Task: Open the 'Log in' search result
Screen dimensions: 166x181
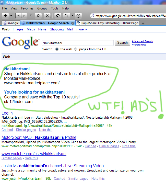Action: 7,113
